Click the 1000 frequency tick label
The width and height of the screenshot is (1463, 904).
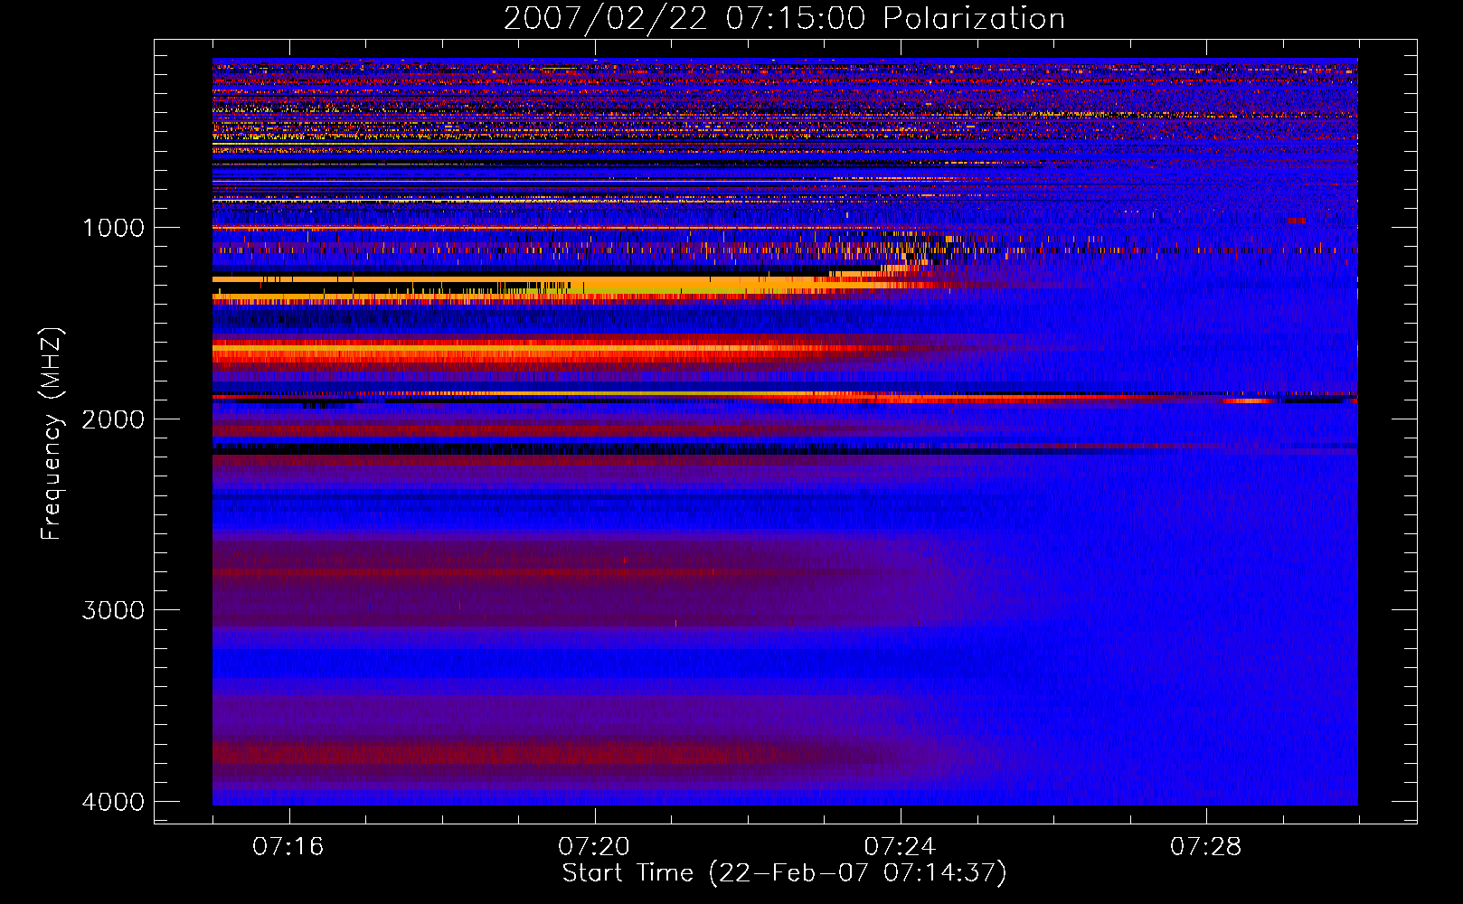pyautogui.click(x=113, y=227)
